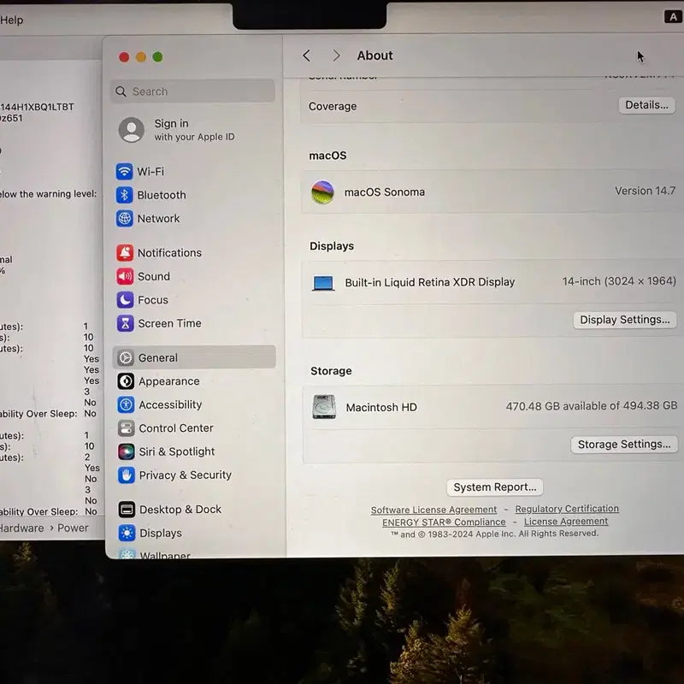Image resolution: width=684 pixels, height=684 pixels.
Task: Open ENERGY STAR Compliance link
Action: (x=444, y=522)
